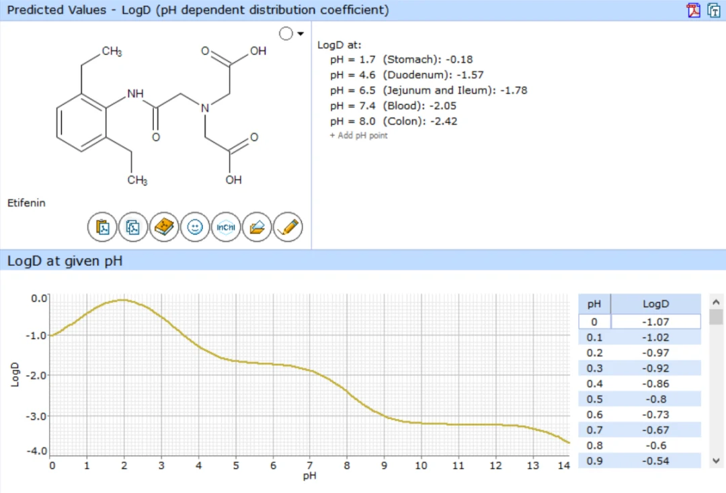This screenshot has height=493, width=726.
Task: Click the '+ Add pH point' link
Action: [359, 136]
